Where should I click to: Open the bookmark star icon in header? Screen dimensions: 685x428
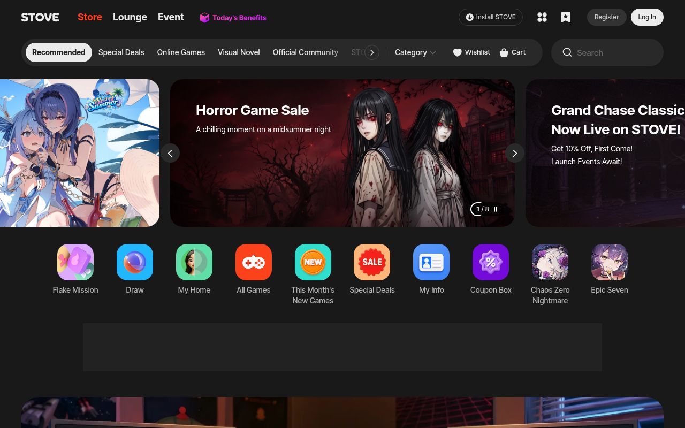(566, 17)
